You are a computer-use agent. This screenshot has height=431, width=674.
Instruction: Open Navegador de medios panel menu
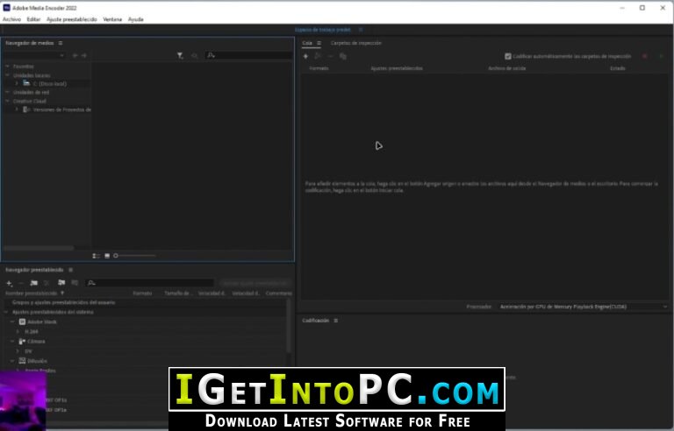[x=61, y=43]
